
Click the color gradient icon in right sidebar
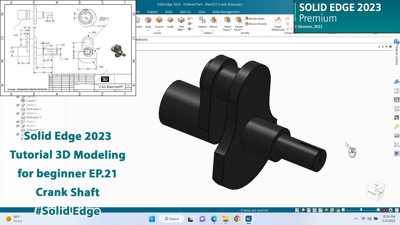tap(397, 118)
